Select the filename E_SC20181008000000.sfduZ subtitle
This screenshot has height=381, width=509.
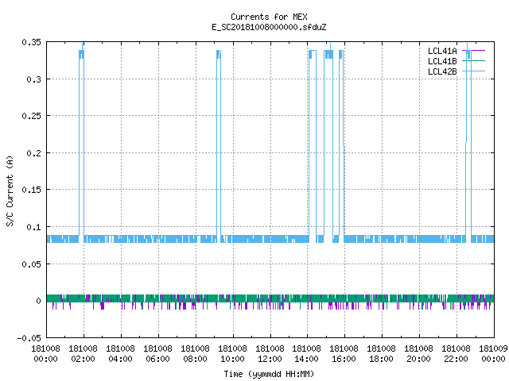[x=269, y=27]
